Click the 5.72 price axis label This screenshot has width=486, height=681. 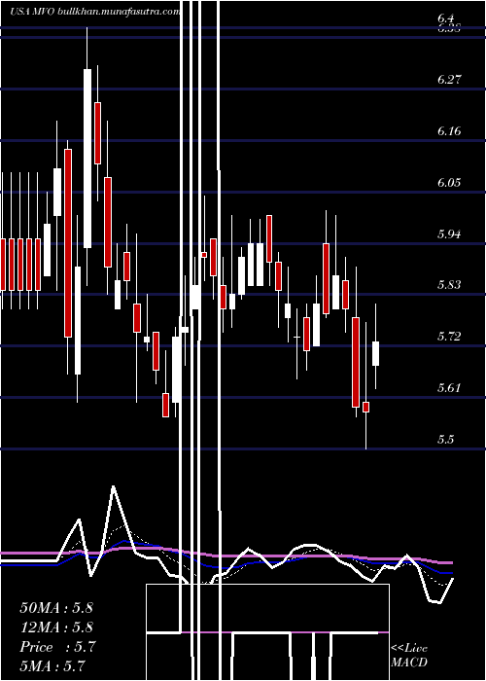pos(449,337)
